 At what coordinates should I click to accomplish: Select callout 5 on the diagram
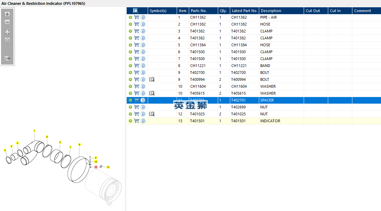point(60,142)
